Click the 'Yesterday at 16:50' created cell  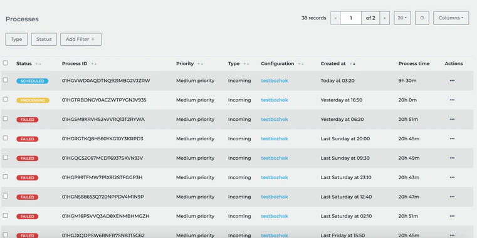click(x=342, y=100)
